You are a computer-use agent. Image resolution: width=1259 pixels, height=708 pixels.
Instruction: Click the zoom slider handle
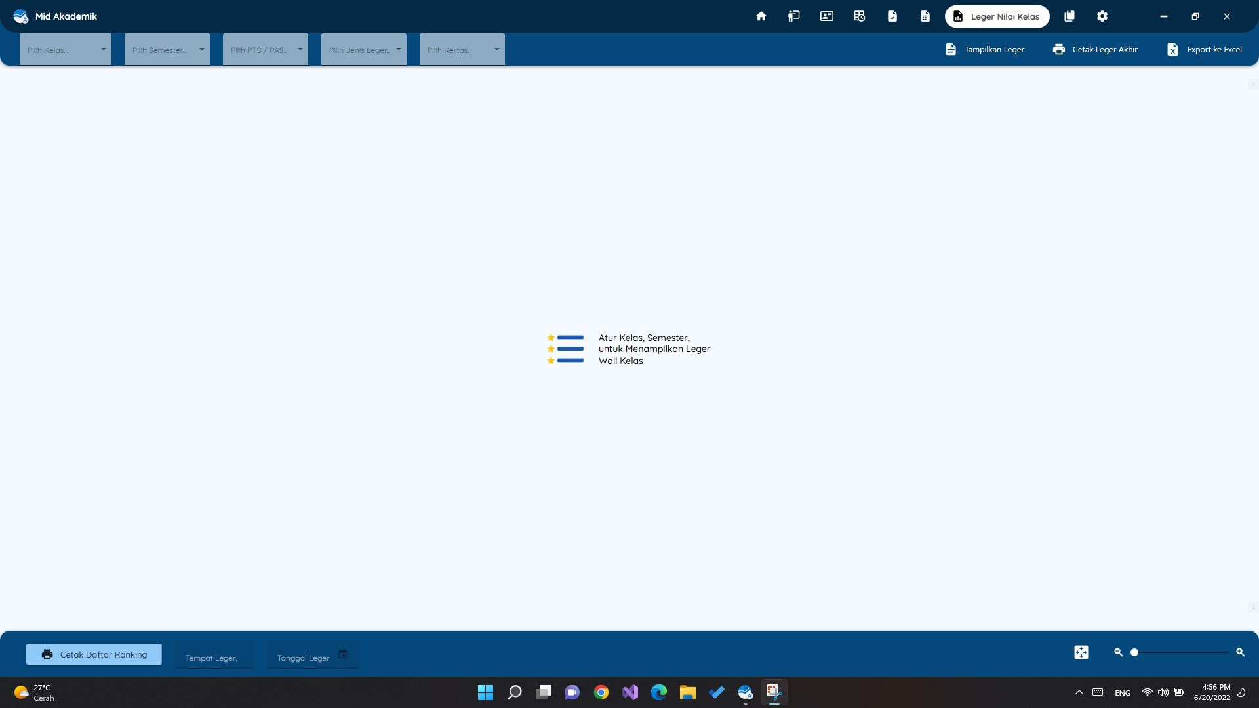coord(1134,652)
